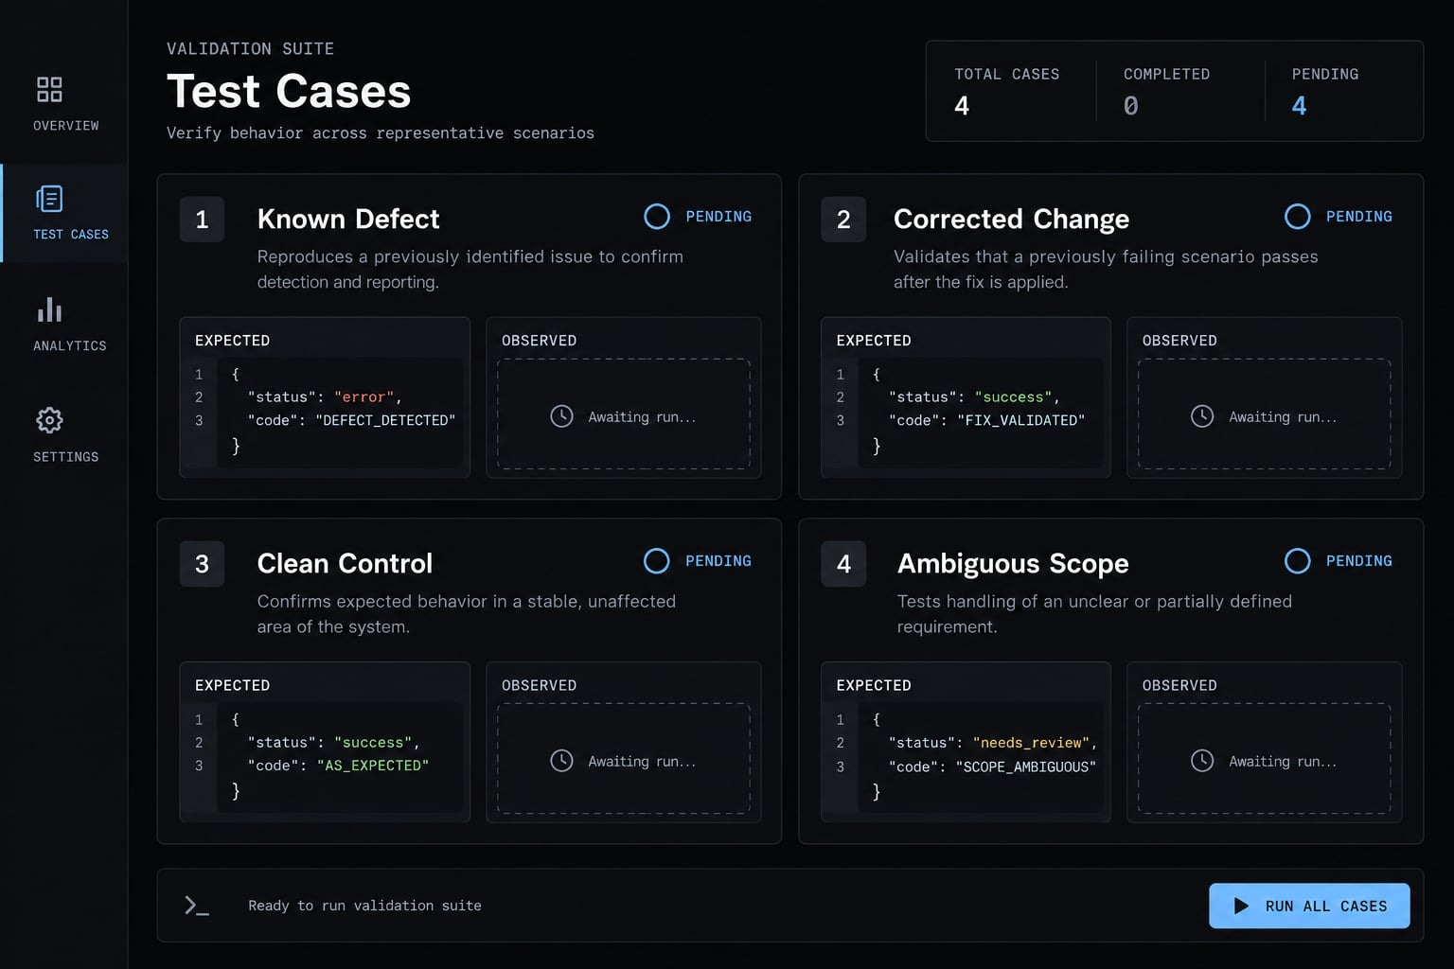Toggle the pending status circle for Ambiguous Scope

pos(1298,561)
